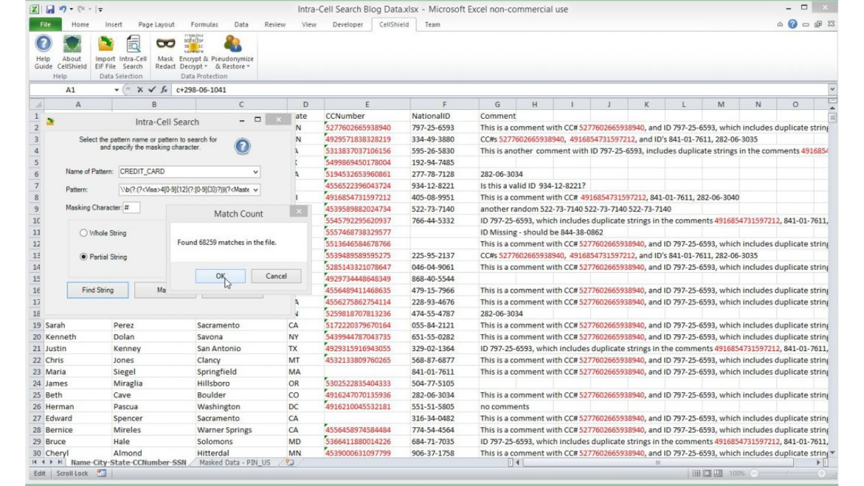
Task: Expand the Pattern regex combo box
Action: (x=255, y=190)
